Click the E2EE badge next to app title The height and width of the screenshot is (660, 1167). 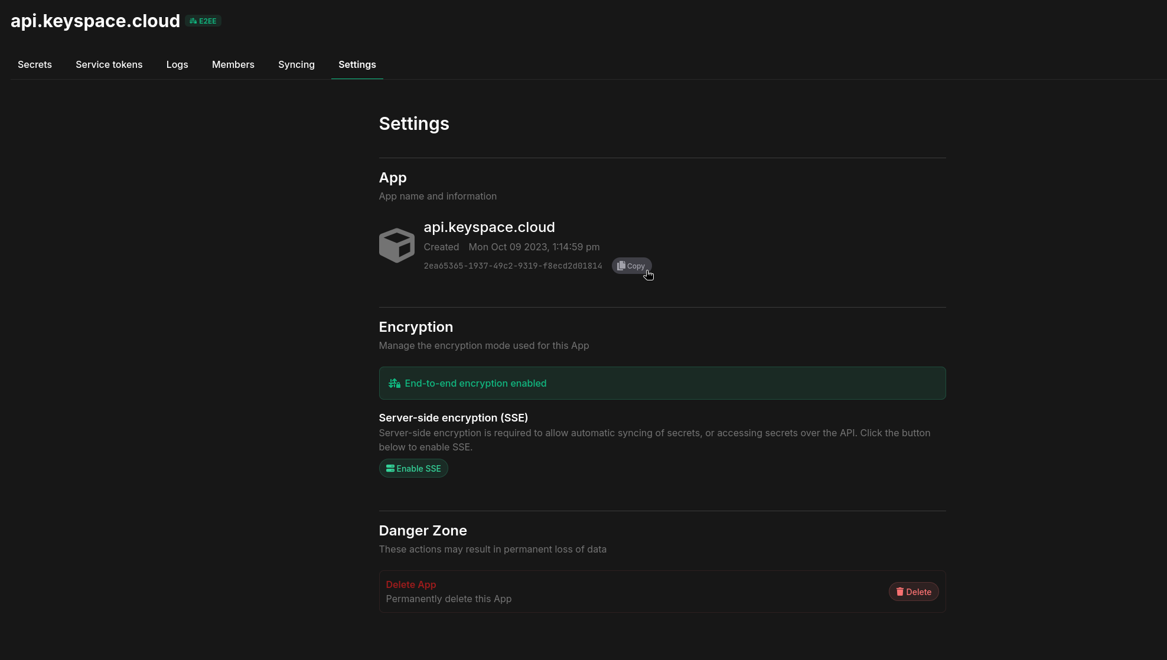[x=203, y=21]
